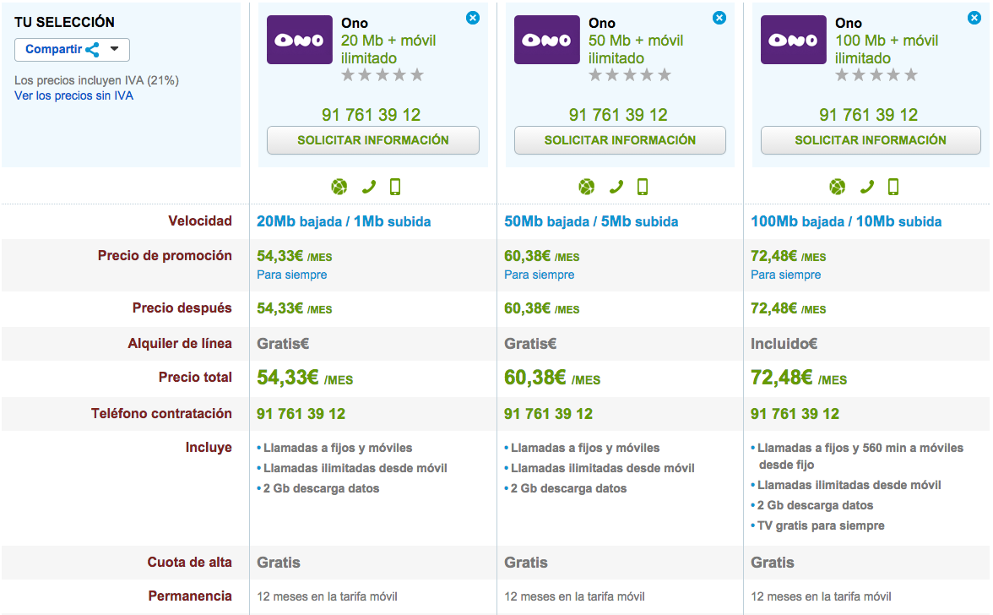Viewport: 993px width, 615px height.
Task: Click 'Gratis€' line rental for the 20 Mb plan
Action: (283, 344)
